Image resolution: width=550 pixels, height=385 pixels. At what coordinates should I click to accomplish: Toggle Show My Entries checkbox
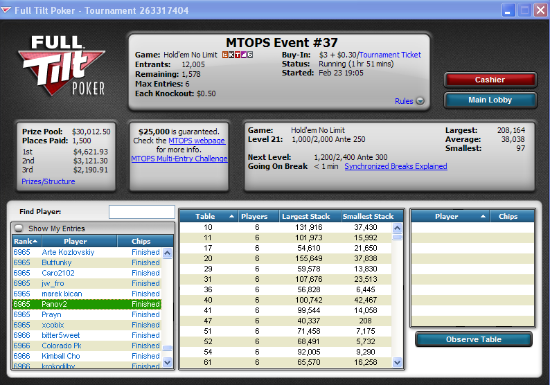click(x=19, y=229)
